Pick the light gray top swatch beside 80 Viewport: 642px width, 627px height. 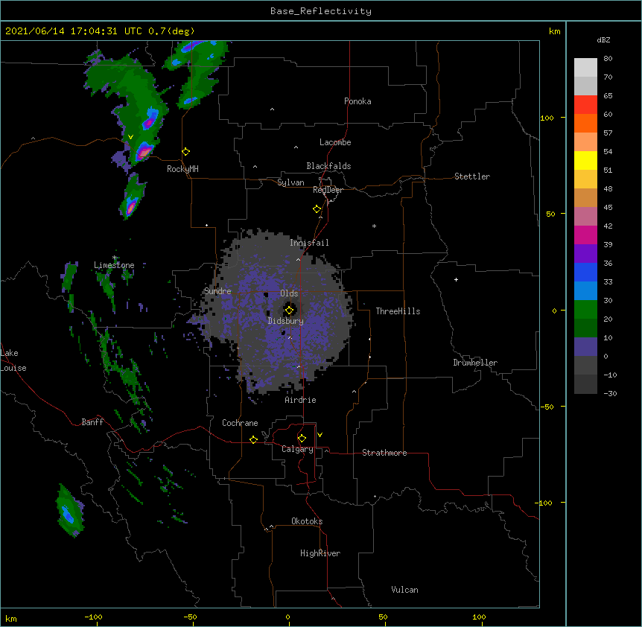tap(585, 68)
